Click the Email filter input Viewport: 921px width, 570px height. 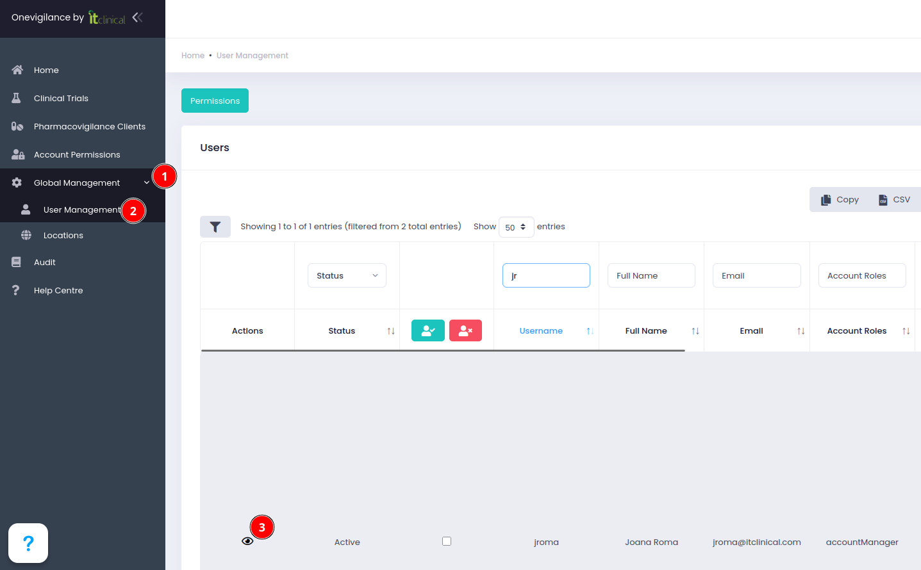point(757,275)
